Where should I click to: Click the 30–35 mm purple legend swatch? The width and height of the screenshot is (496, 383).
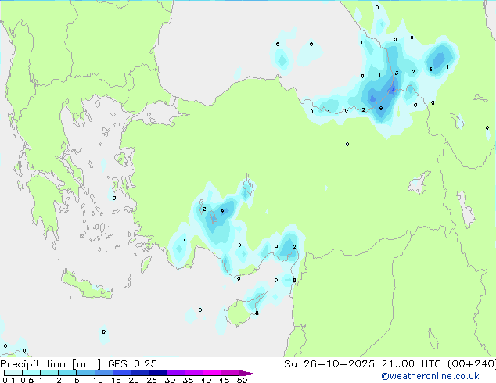tap(176, 373)
